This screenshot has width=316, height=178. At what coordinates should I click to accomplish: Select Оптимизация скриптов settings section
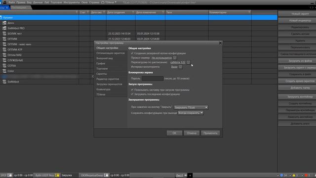111,53
